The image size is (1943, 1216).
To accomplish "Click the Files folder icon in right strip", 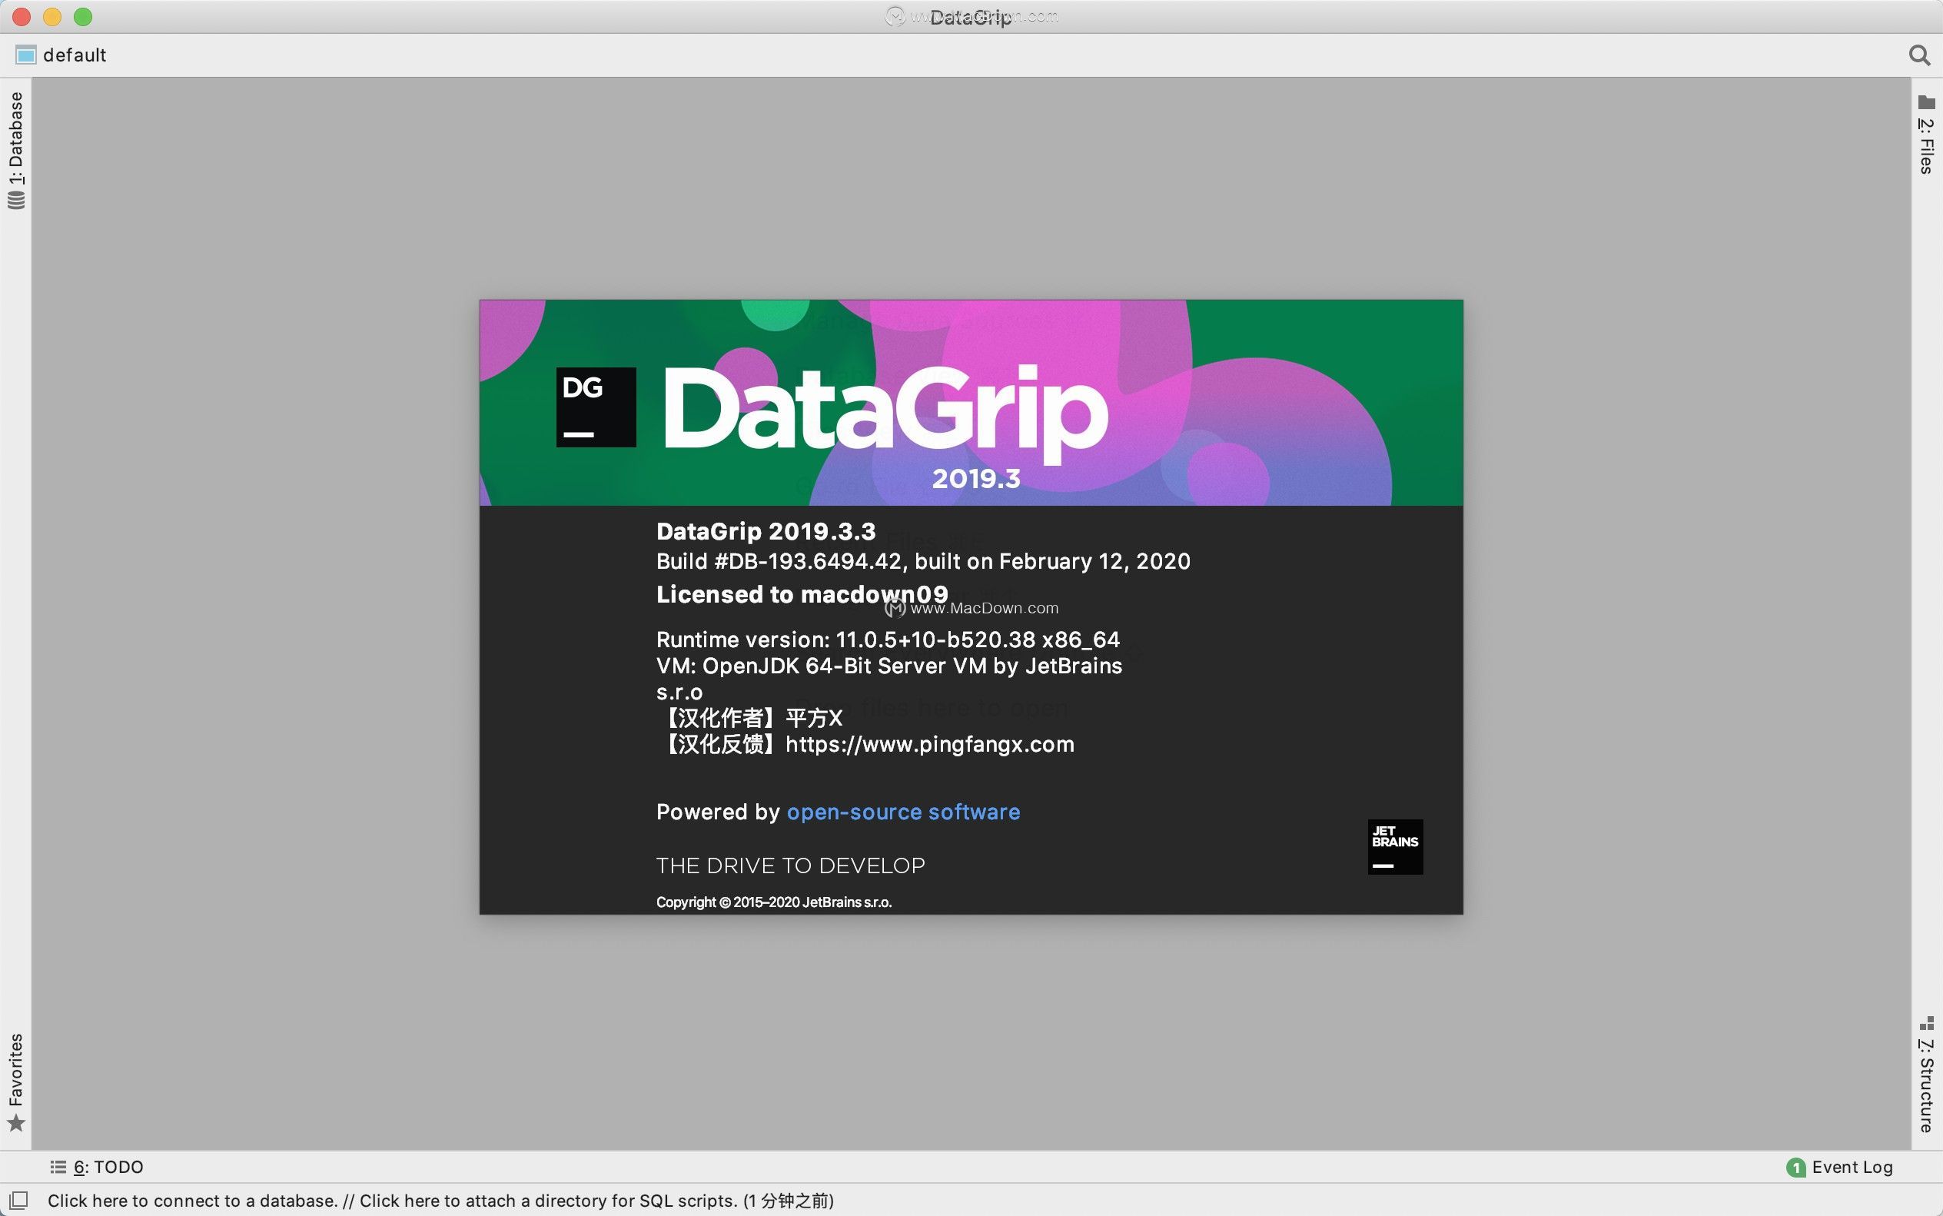I will click(1926, 102).
